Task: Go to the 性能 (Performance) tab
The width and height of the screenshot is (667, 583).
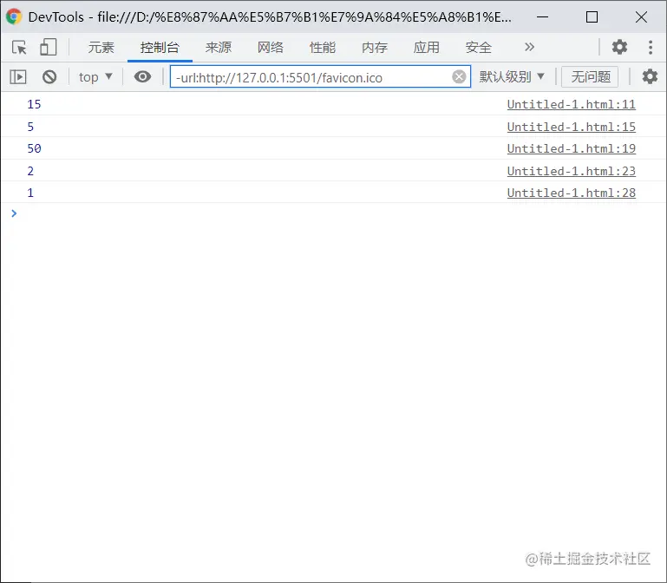Action: pyautogui.click(x=323, y=47)
